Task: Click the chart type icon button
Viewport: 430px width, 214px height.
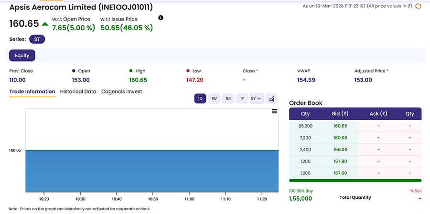Action: coord(272,99)
